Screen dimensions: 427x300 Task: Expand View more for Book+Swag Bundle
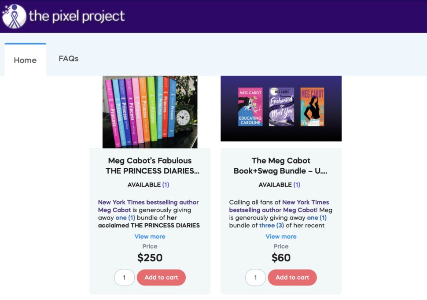(281, 237)
